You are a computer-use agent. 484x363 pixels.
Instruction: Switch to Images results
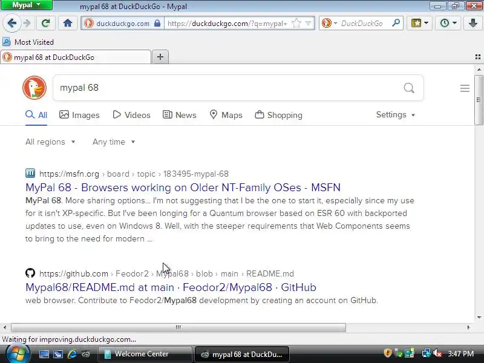(x=79, y=115)
